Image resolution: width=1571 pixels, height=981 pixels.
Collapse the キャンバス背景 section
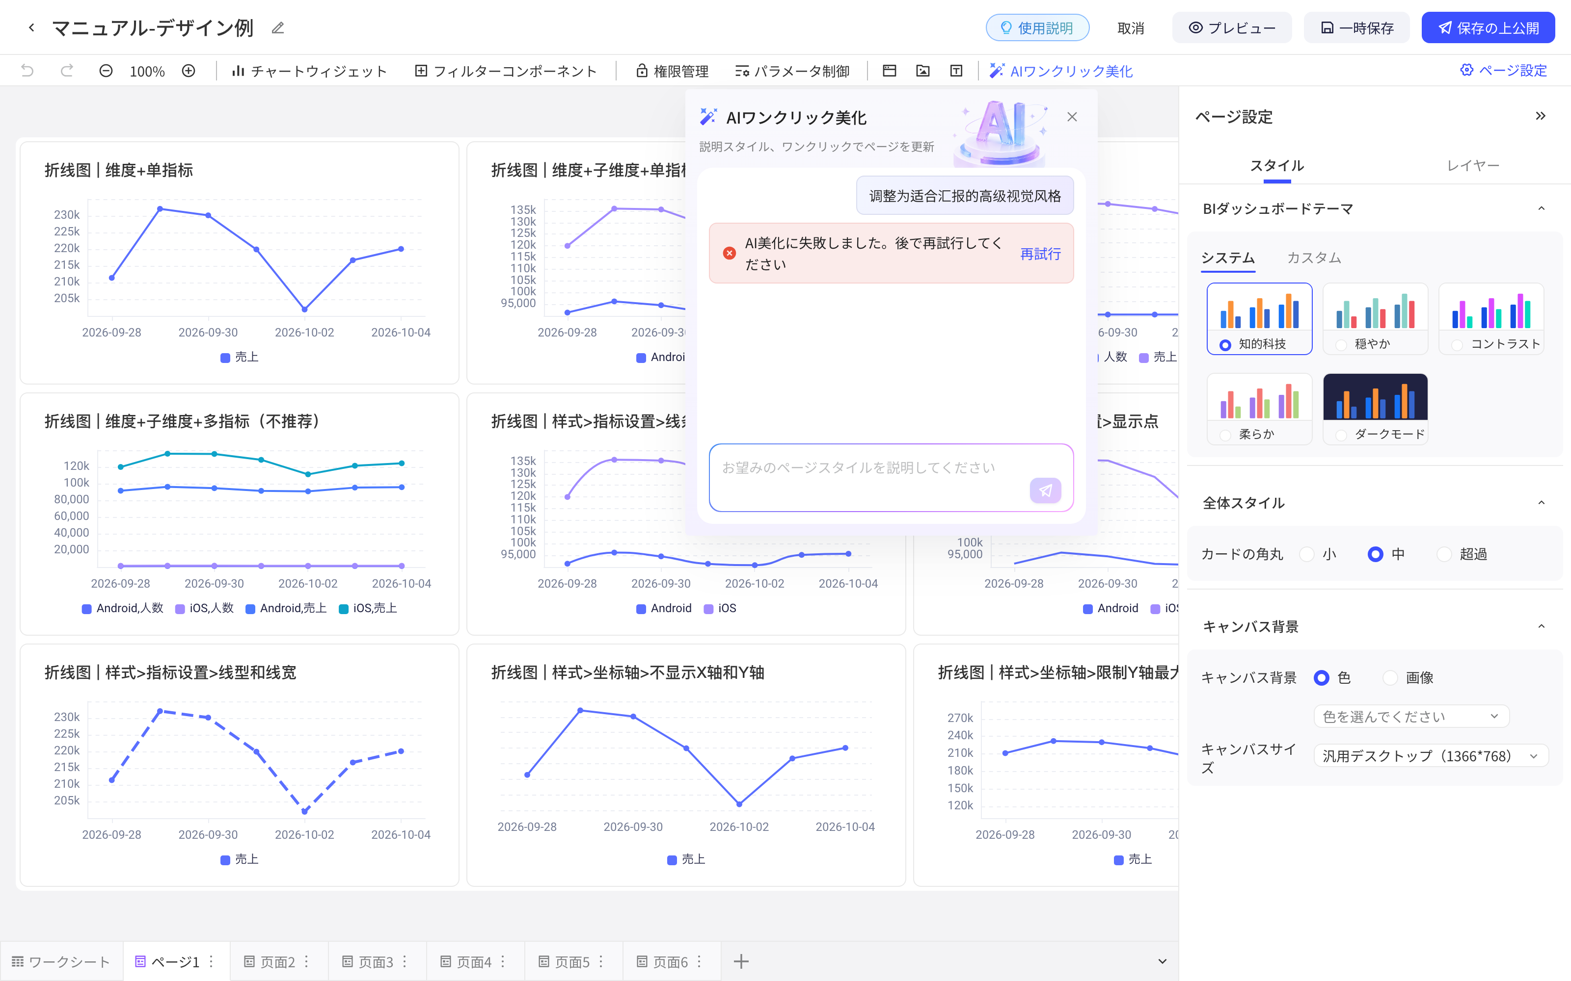(x=1541, y=626)
